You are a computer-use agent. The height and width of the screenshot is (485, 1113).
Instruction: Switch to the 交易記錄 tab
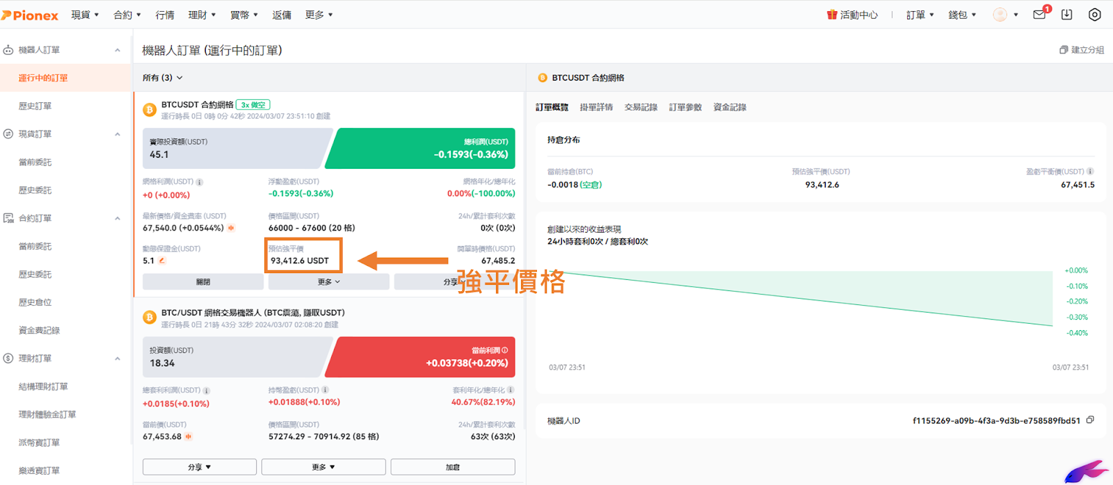tap(641, 107)
